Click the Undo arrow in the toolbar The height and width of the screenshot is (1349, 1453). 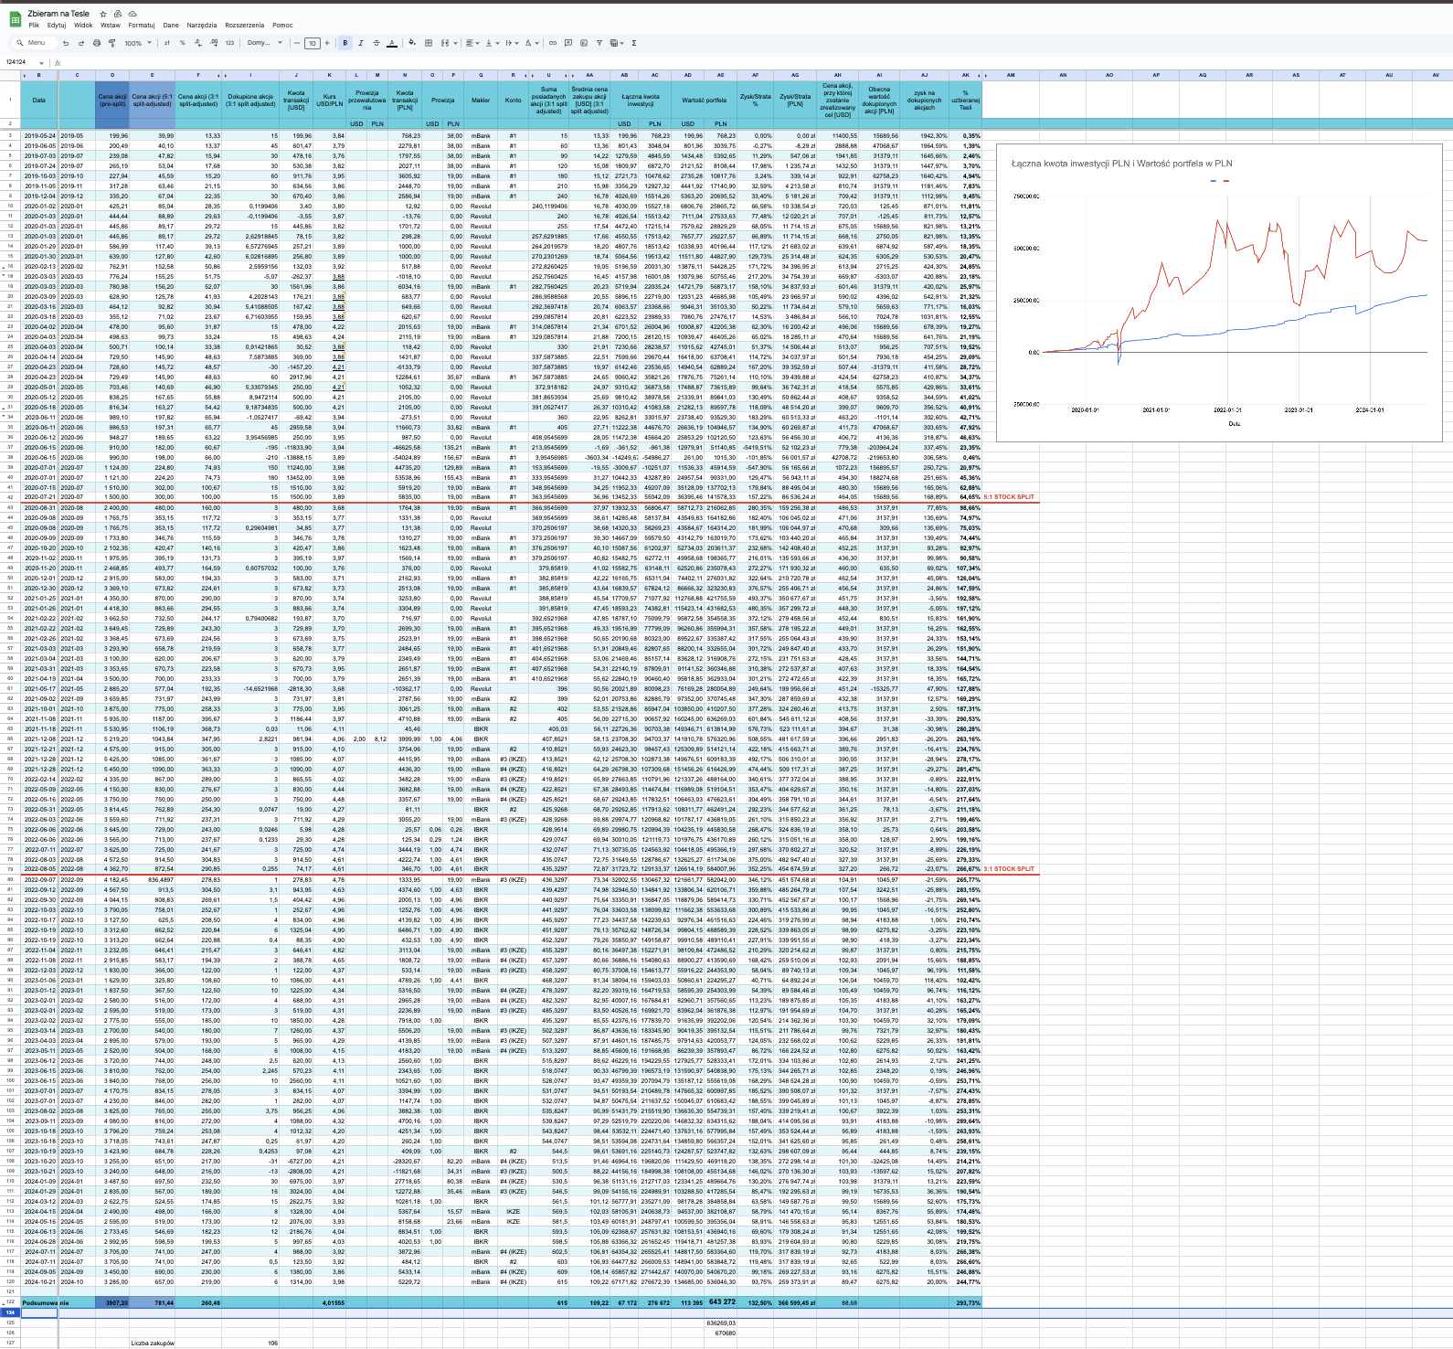(x=66, y=43)
